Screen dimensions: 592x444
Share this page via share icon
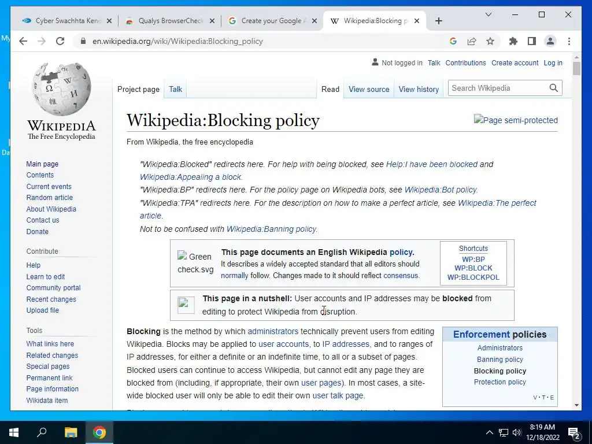(x=472, y=41)
